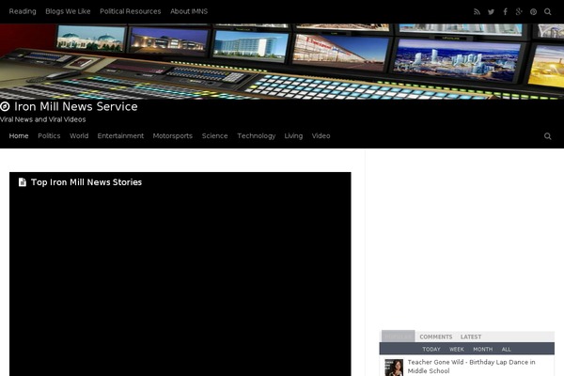Filter popular posts by Week
Screen dimensions: 564x376
457,349
